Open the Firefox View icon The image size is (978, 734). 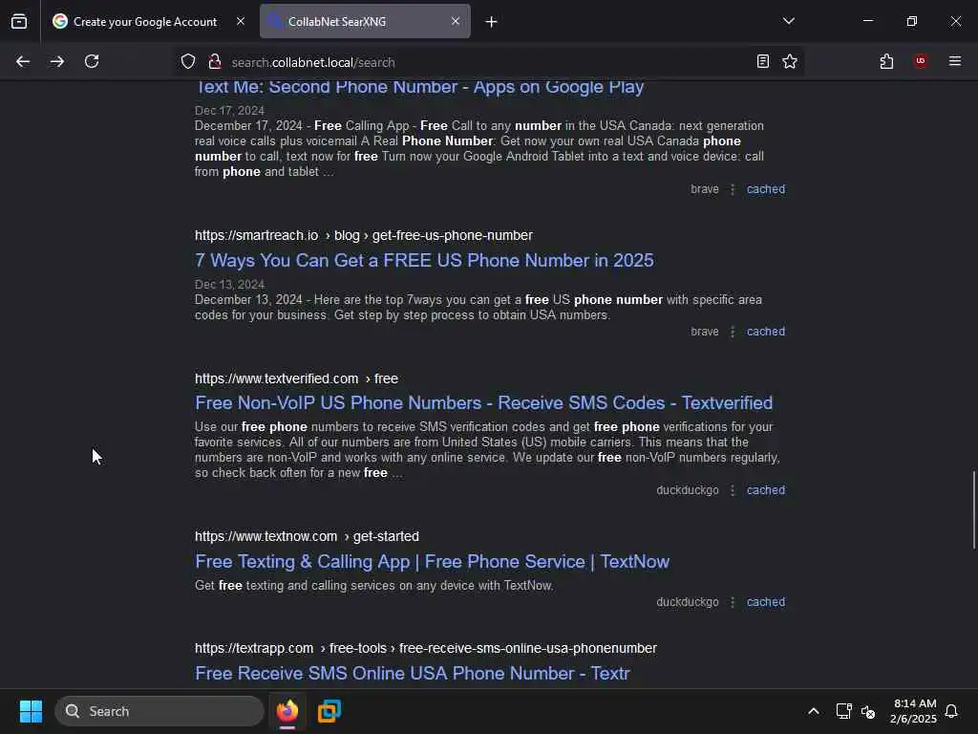(19, 21)
